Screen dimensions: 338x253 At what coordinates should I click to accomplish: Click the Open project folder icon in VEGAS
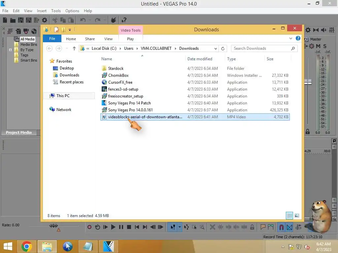13,20
